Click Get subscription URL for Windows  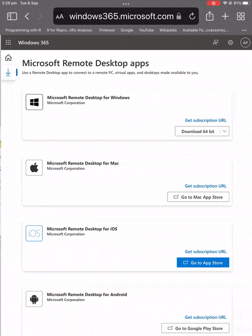(x=205, y=121)
